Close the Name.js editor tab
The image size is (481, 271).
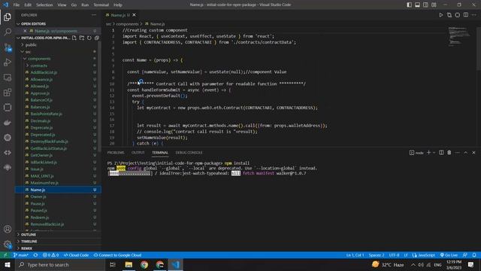(134, 15)
